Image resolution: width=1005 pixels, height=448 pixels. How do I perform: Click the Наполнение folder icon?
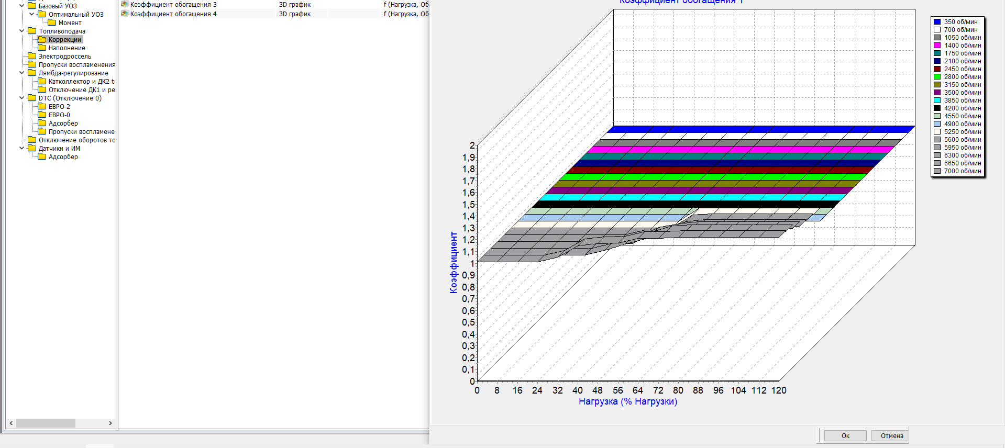[x=42, y=48]
